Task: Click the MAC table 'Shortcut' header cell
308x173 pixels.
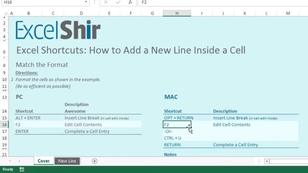Action: 173,111
